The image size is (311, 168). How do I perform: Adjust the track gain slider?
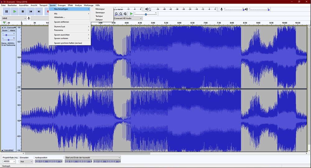(x=6, y=35)
